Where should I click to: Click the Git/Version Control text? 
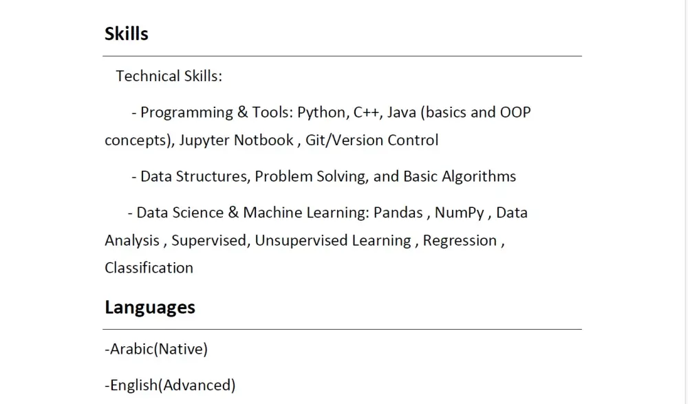(x=372, y=140)
